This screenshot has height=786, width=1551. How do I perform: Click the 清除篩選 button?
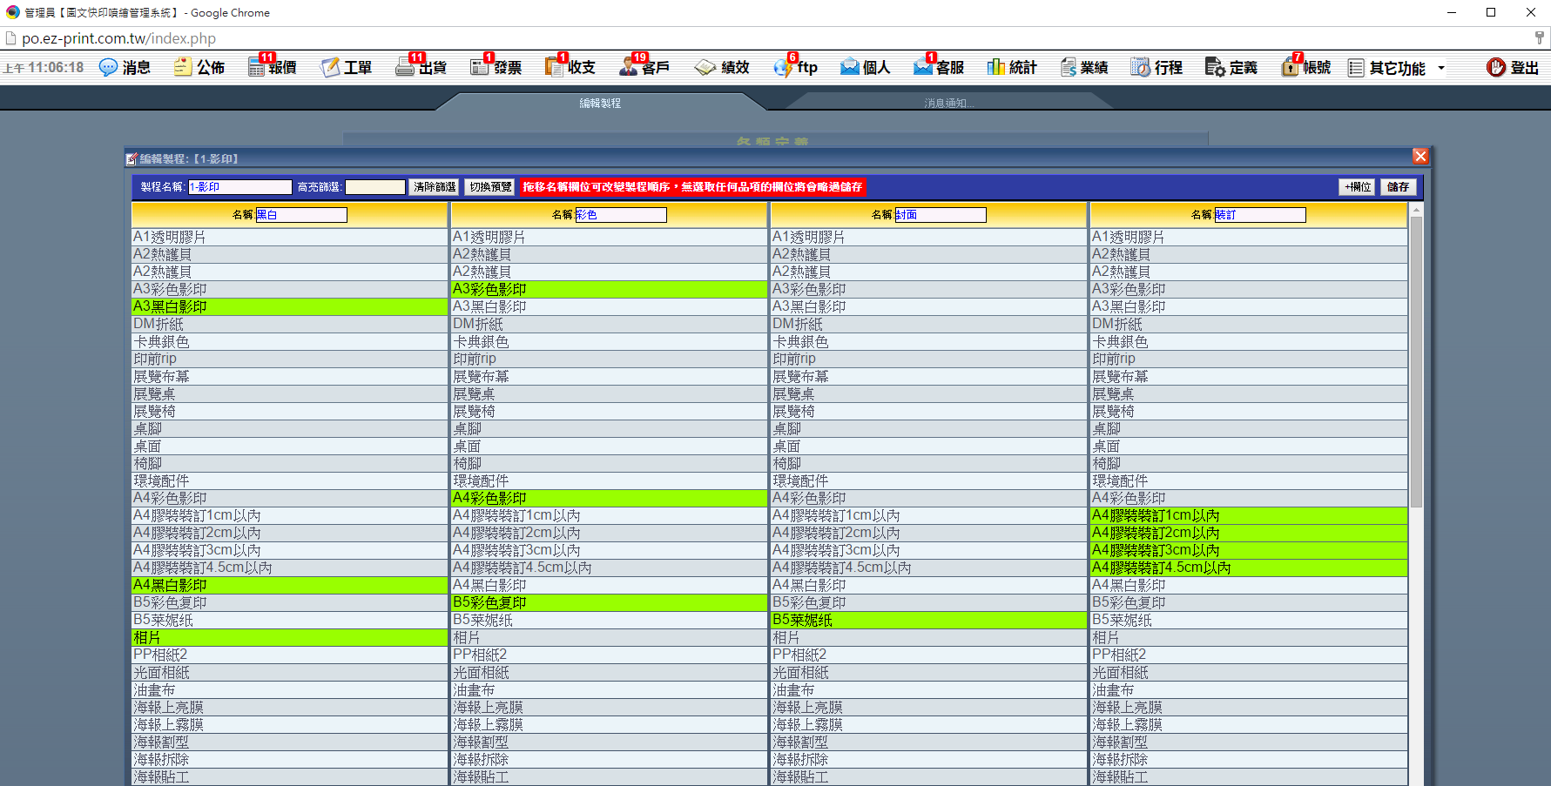point(434,187)
